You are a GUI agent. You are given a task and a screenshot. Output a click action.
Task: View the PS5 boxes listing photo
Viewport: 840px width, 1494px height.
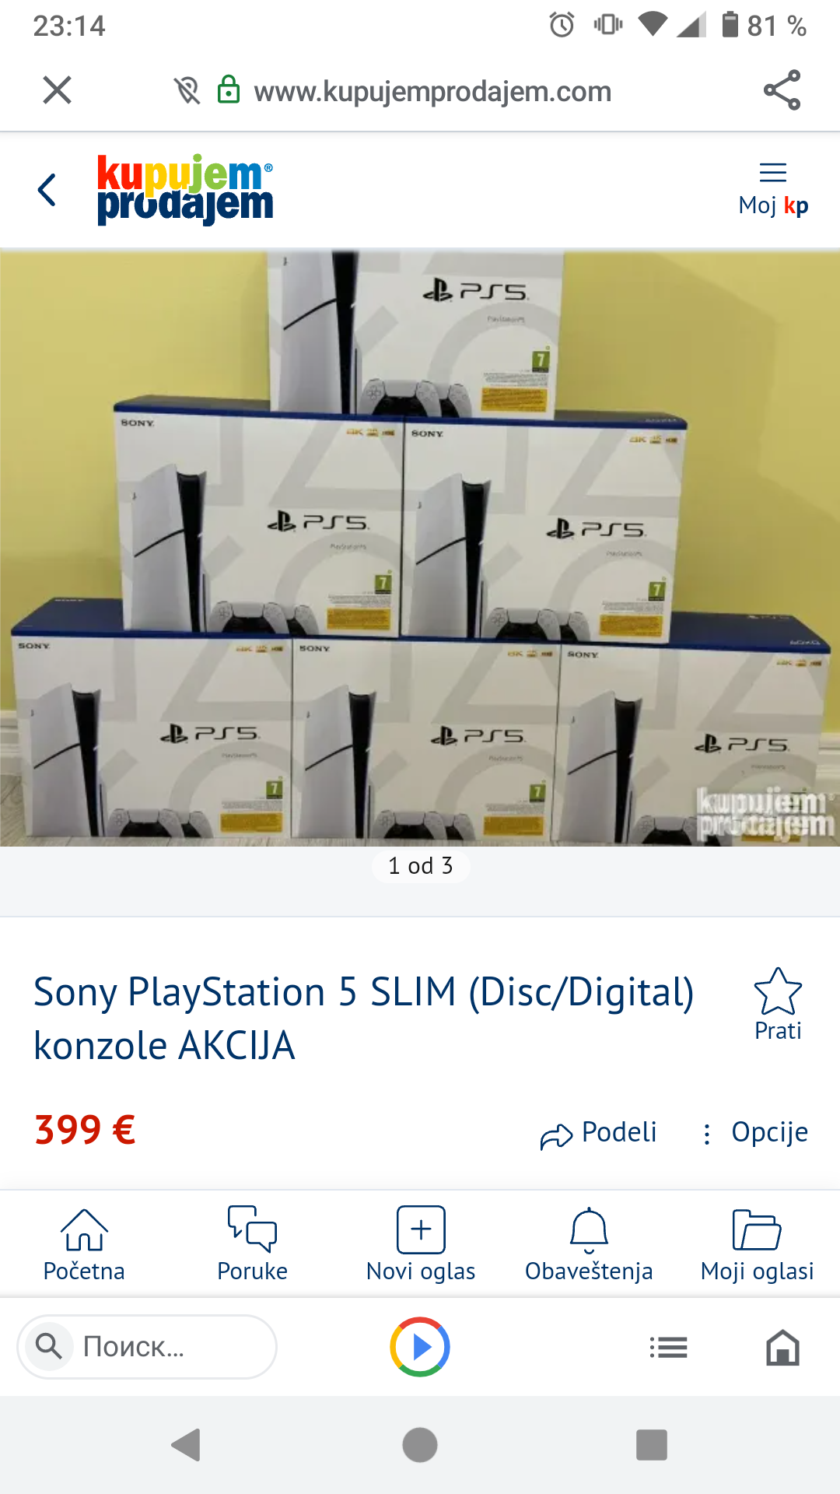pos(420,548)
